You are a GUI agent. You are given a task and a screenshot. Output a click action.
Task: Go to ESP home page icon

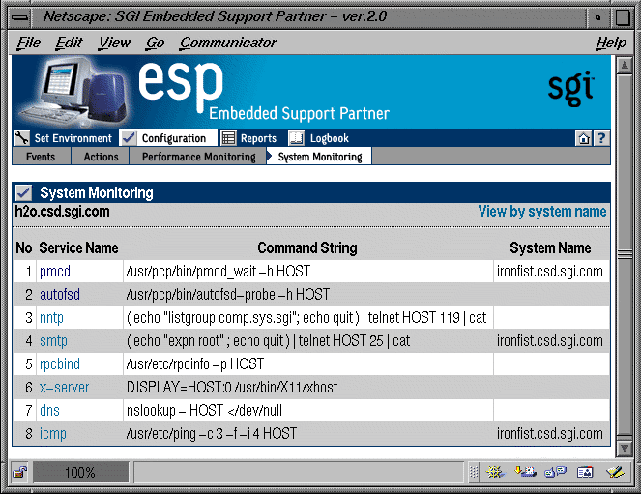(x=584, y=138)
